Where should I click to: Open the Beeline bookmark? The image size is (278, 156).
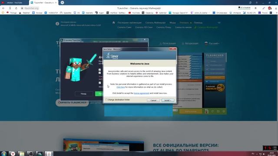click(24, 13)
